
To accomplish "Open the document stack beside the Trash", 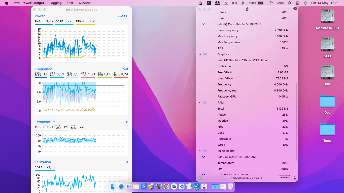I will [x=223, y=186].
